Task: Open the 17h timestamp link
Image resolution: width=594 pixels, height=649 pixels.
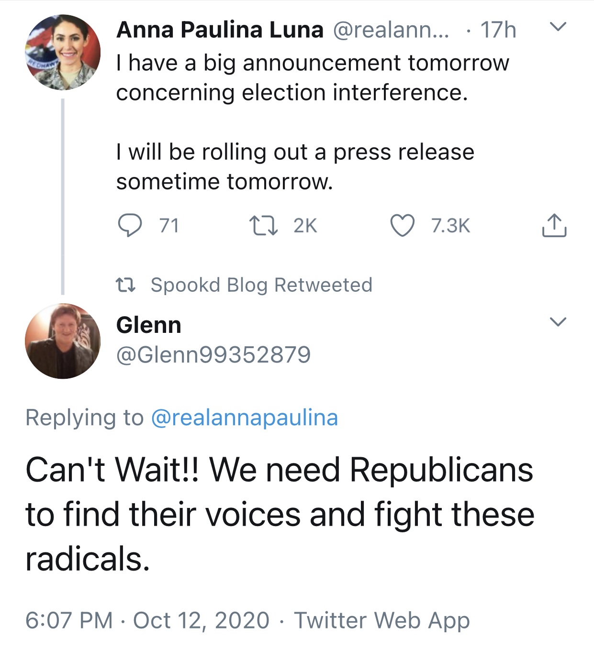Action: [x=498, y=30]
